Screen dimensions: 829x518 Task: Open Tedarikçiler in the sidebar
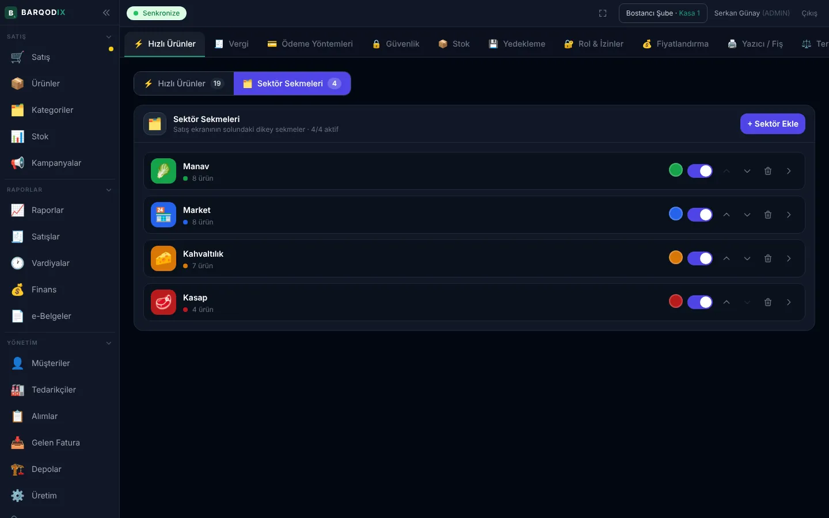coord(60,390)
